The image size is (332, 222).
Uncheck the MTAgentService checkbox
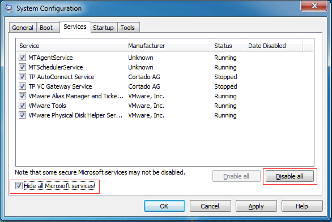(x=22, y=58)
